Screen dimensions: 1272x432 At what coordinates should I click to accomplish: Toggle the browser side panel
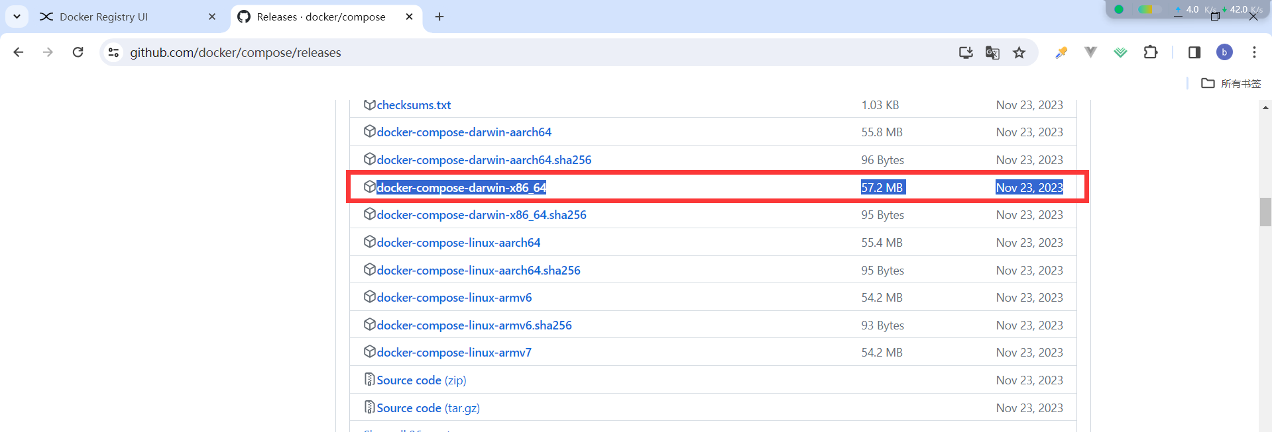[x=1194, y=52]
